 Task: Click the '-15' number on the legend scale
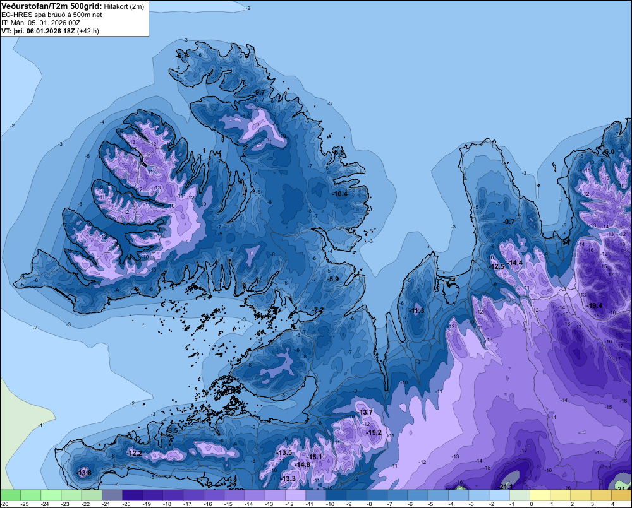tap(228, 504)
